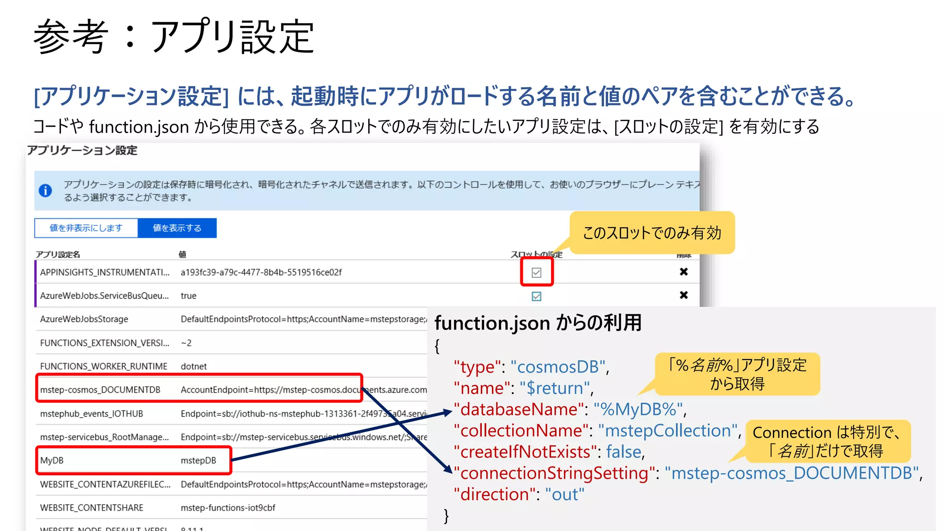This screenshot has width=945, height=531.
Task: Click the "cosmosDB" type value in JSON
Action: tap(558, 367)
